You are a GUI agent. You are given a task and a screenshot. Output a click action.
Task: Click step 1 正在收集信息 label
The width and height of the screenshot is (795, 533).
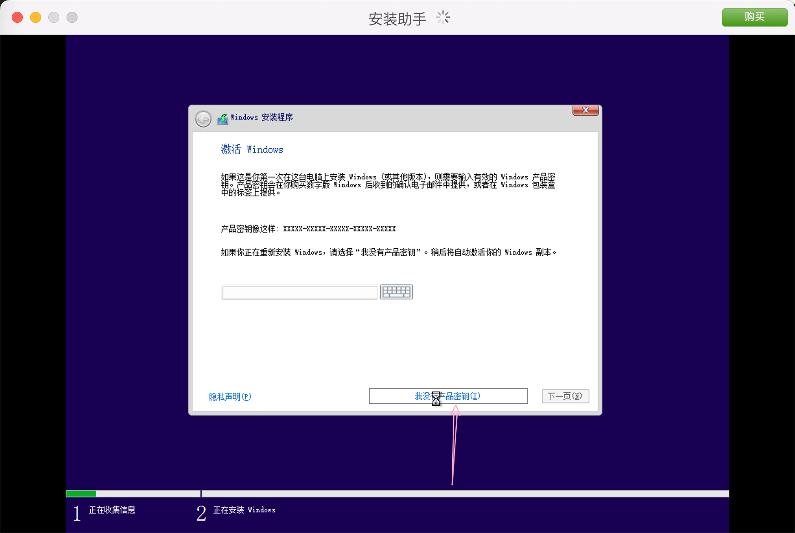tap(112, 510)
